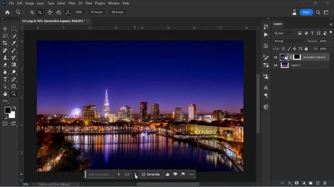The image size is (334, 187).
Task: Open Layers panel menu
Action: pos(331,24)
